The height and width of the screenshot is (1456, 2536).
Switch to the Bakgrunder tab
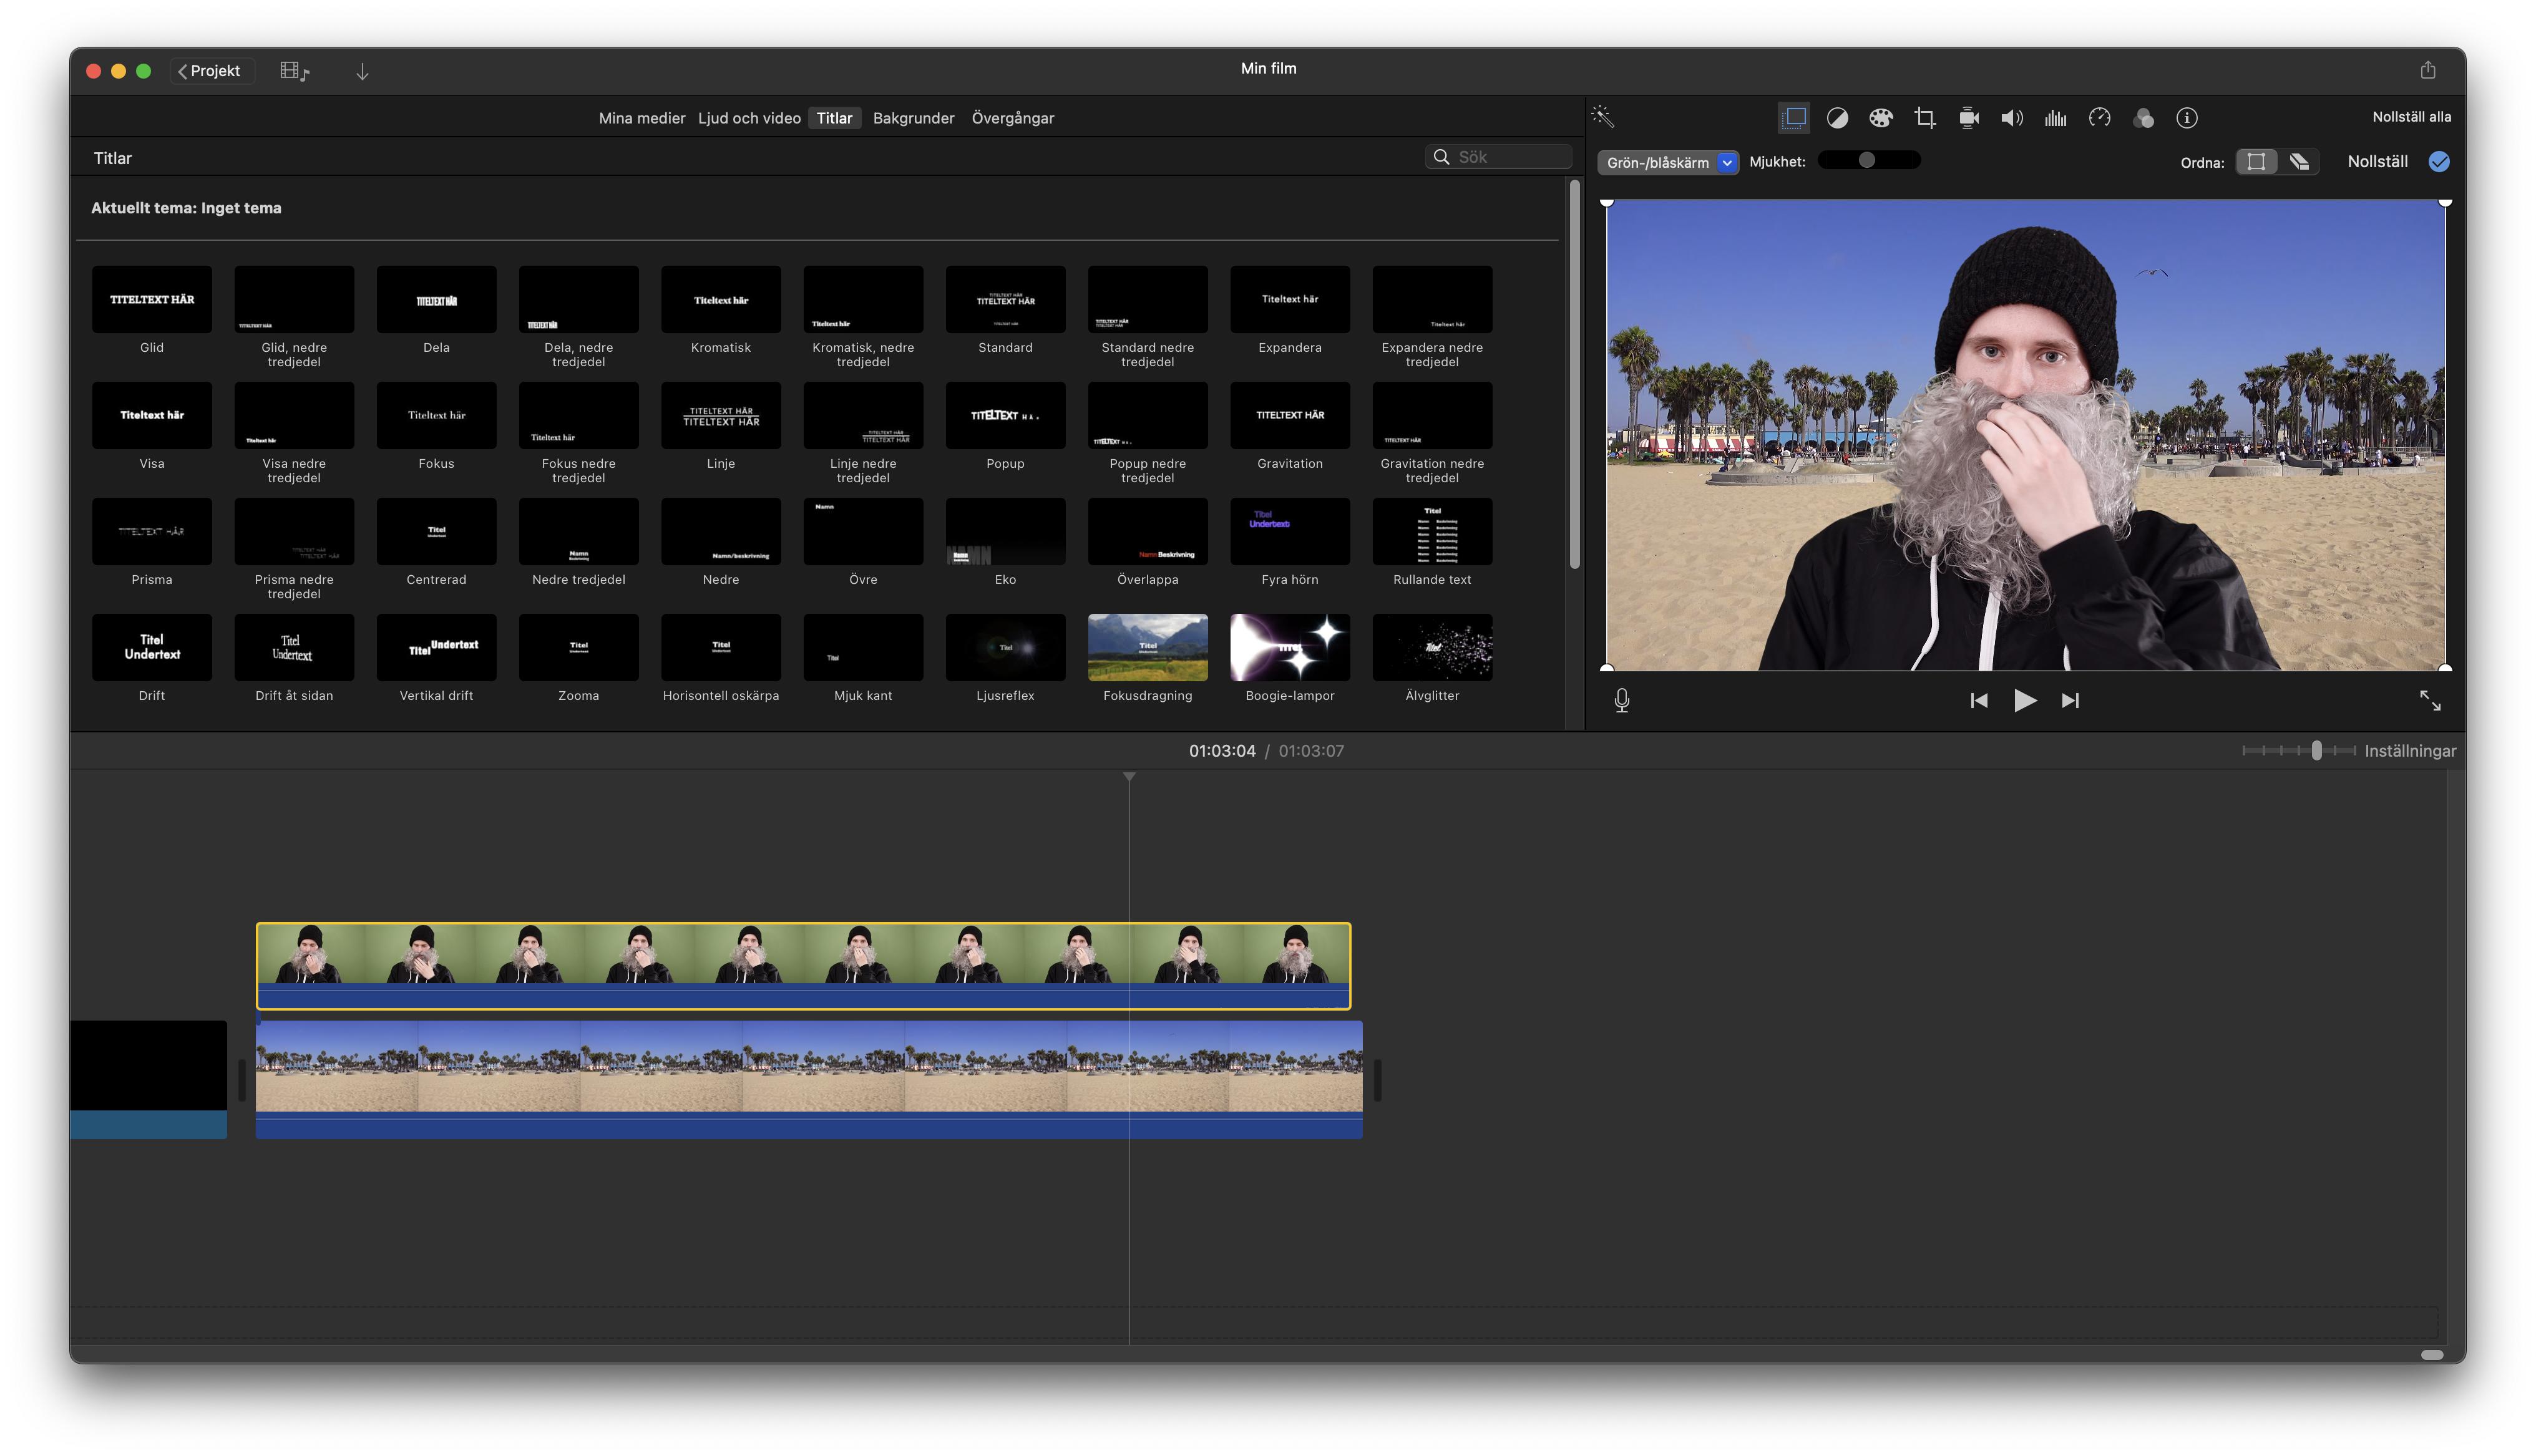(913, 118)
